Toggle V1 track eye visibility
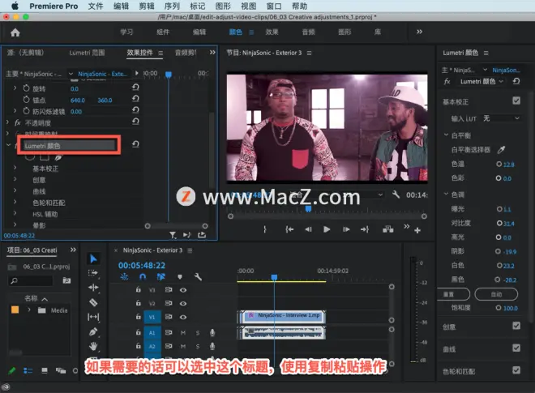The width and height of the screenshot is (535, 393). pyautogui.click(x=183, y=317)
